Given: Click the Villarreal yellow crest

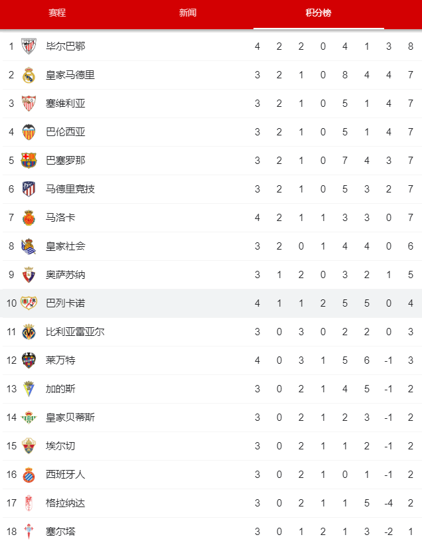Looking at the screenshot, I should 29,332.
